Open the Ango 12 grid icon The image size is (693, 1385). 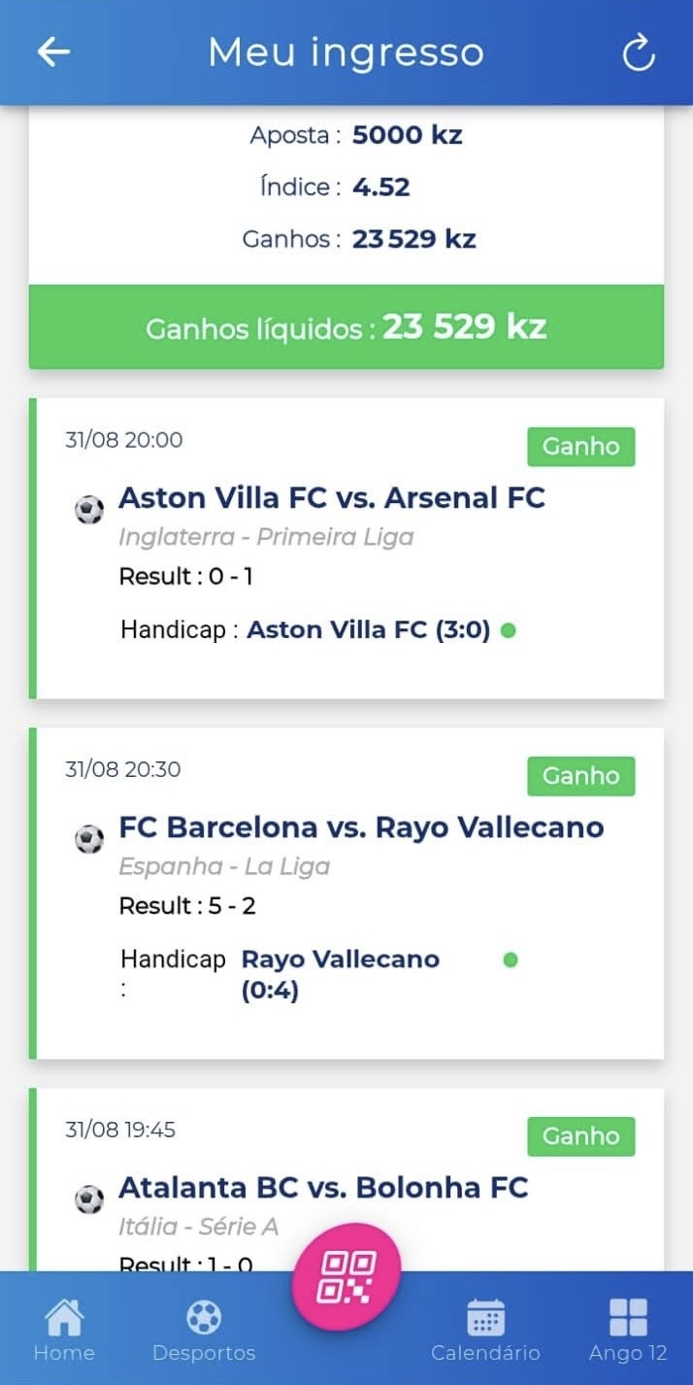tap(628, 1317)
